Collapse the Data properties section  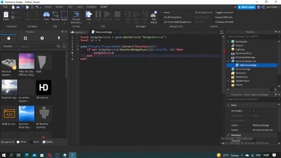(228, 105)
